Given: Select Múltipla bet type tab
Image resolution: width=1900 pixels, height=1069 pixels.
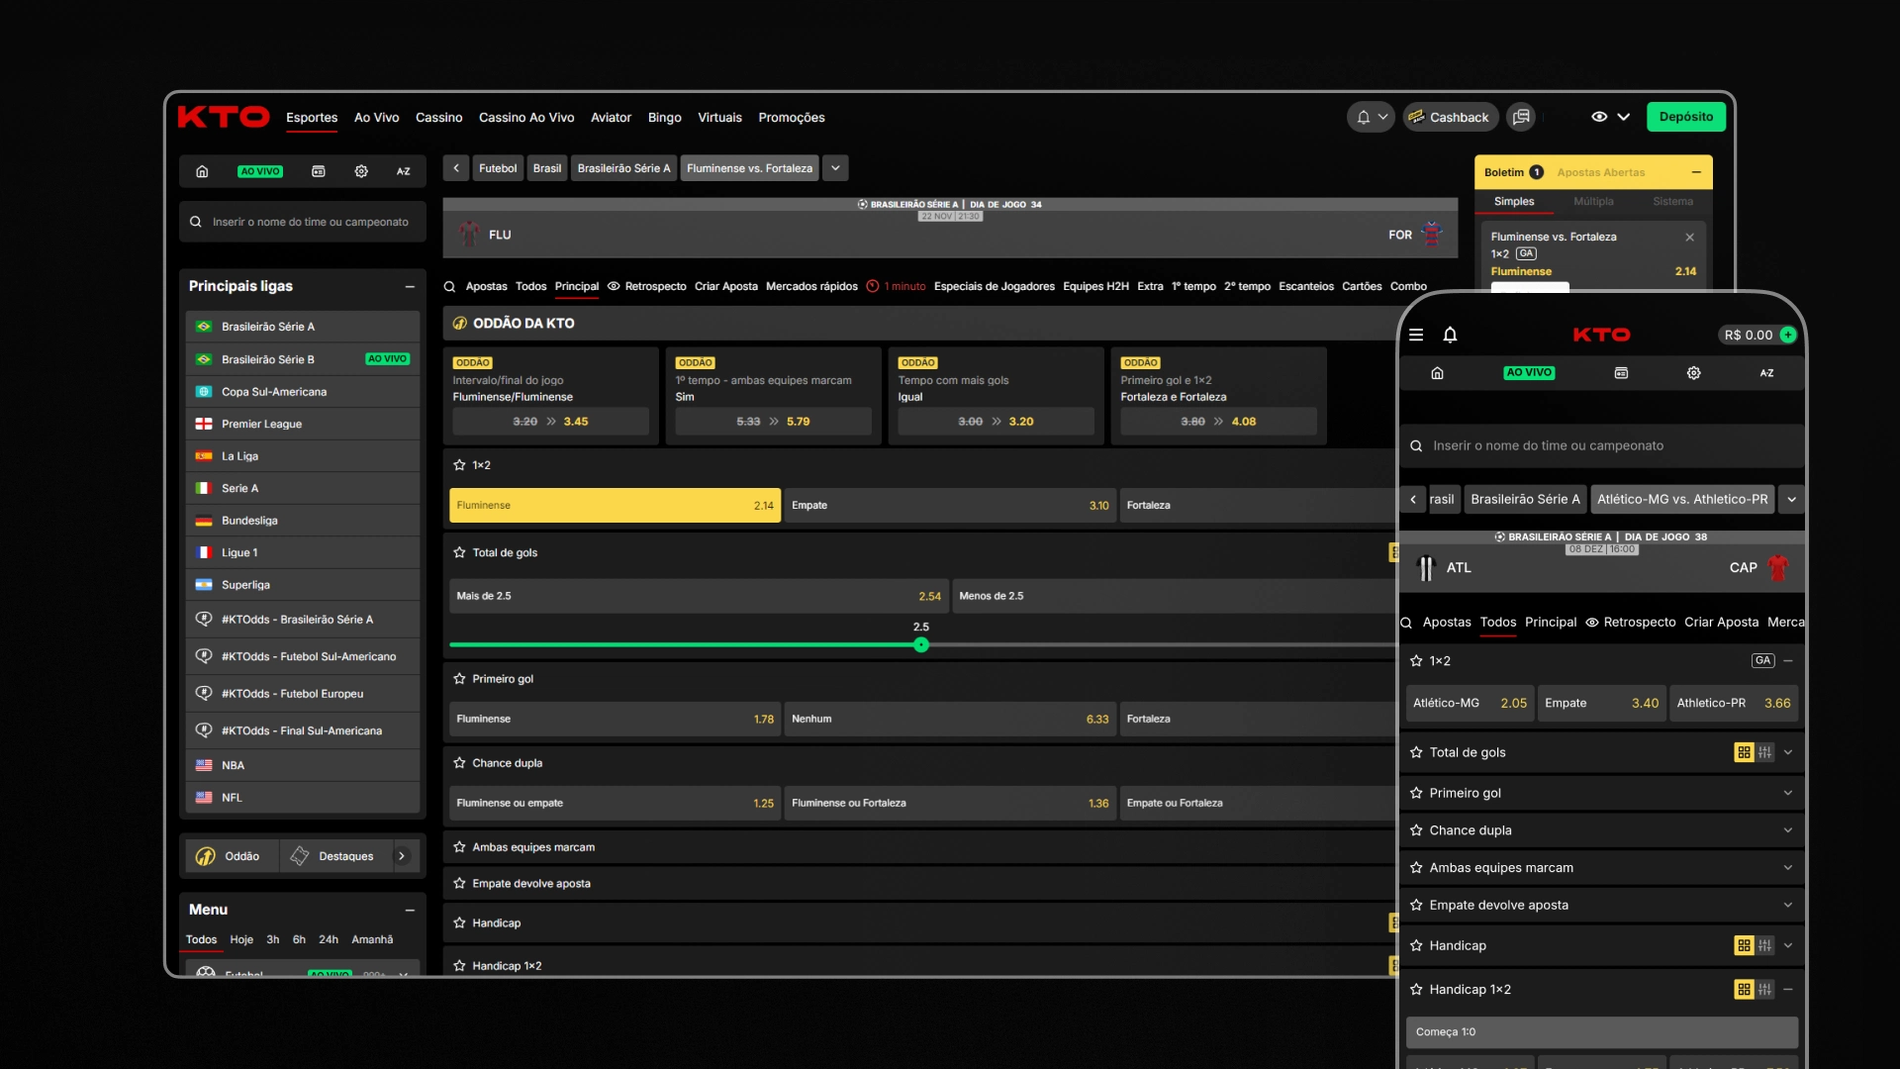Looking at the screenshot, I should 1593,202.
